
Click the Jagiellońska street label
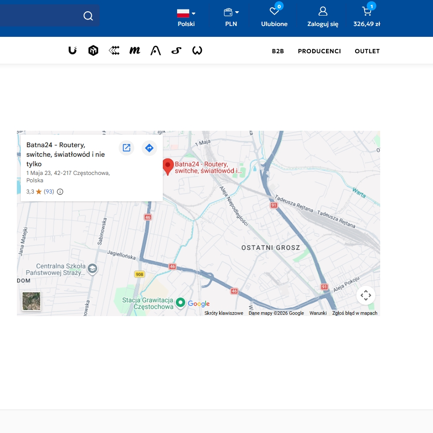click(x=121, y=255)
